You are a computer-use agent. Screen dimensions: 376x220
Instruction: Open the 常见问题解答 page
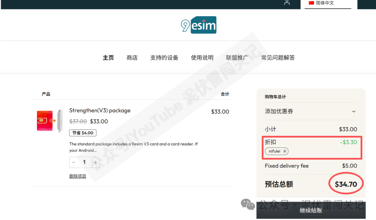[278, 58]
